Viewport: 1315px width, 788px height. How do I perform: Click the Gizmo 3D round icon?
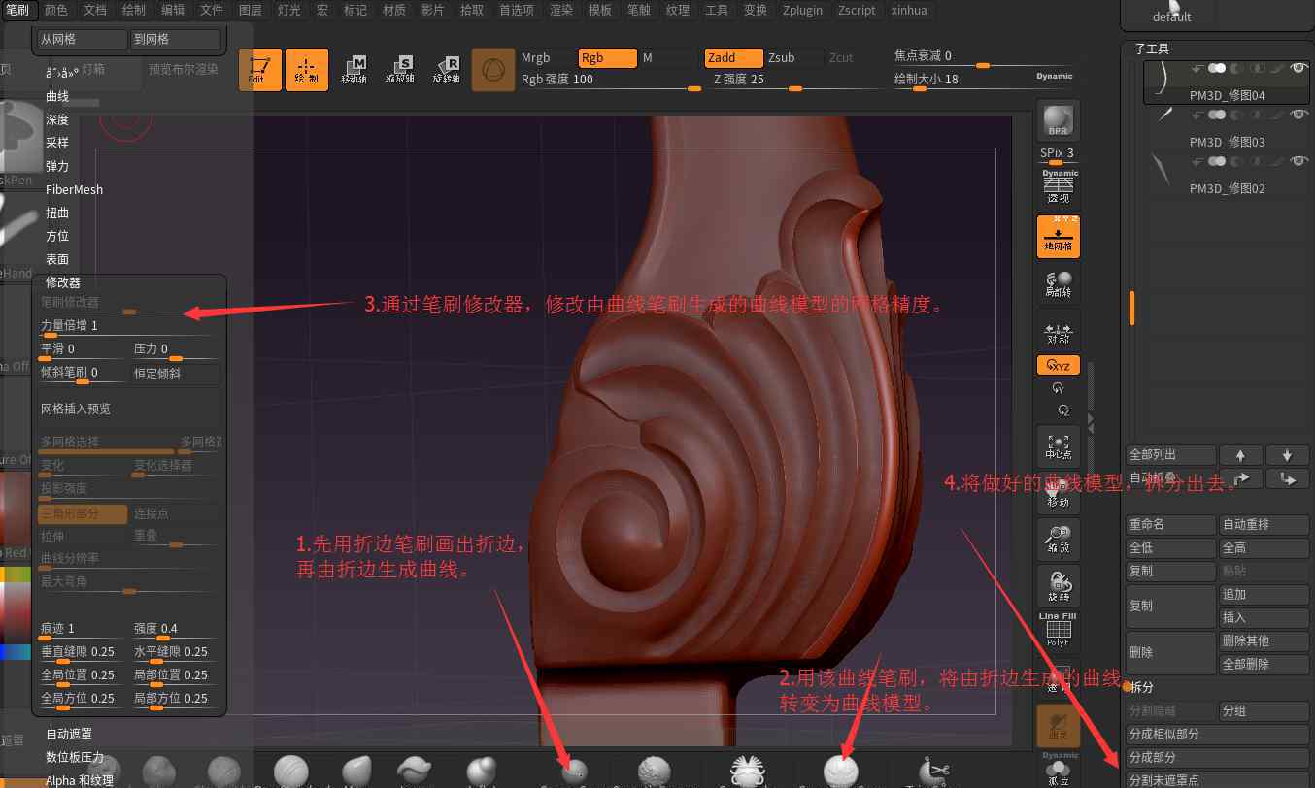click(493, 70)
